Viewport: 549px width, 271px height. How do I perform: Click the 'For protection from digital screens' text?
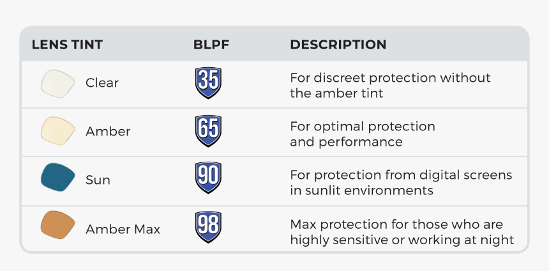[401, 175]
